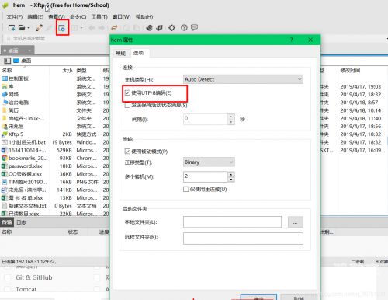Decrease the multiple transfers stepper
Image resolution: width=388 pixels, height=300 pixels.
tap(231, 180)
